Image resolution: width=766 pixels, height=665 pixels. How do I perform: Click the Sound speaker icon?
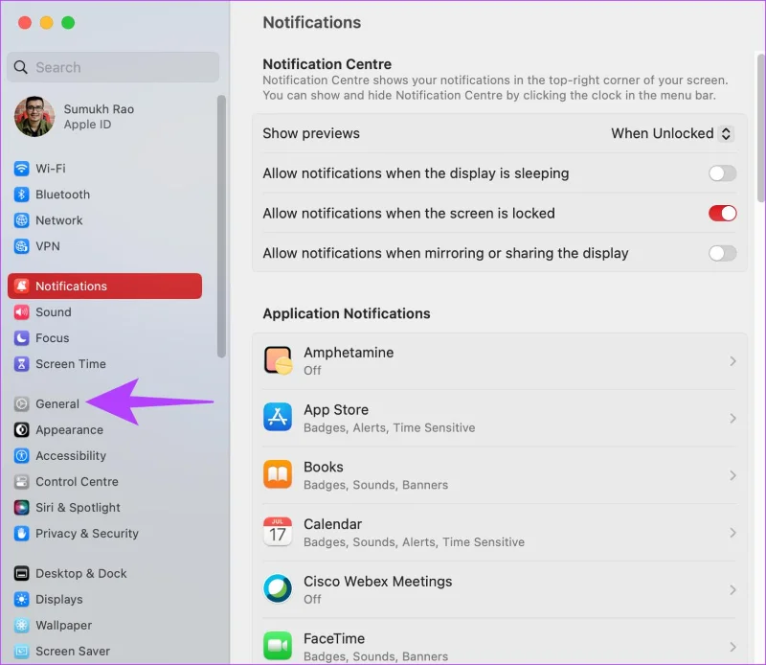tap(21, 312)
